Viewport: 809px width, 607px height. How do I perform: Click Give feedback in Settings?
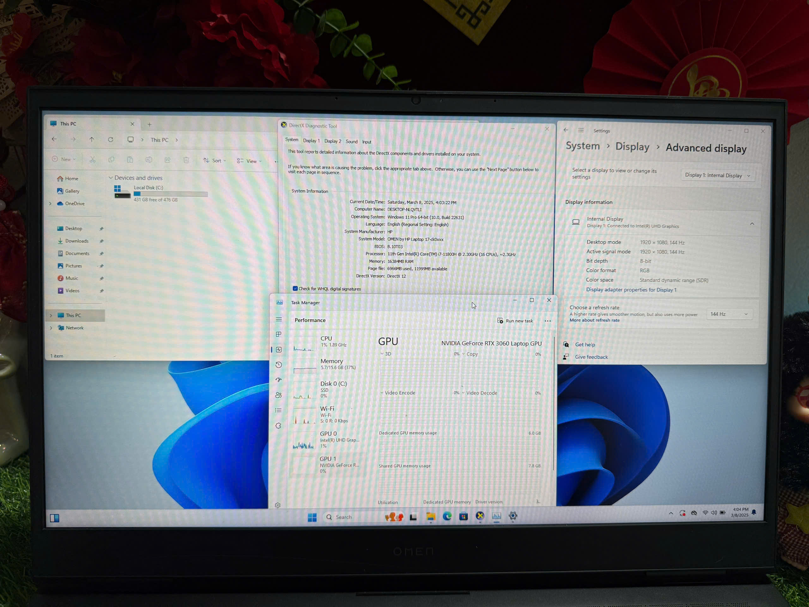591,357
